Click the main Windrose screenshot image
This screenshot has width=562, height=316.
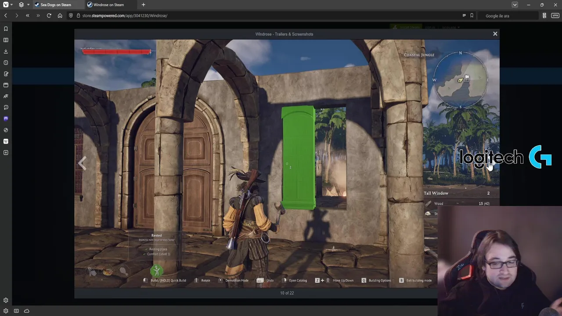point(287,163)
